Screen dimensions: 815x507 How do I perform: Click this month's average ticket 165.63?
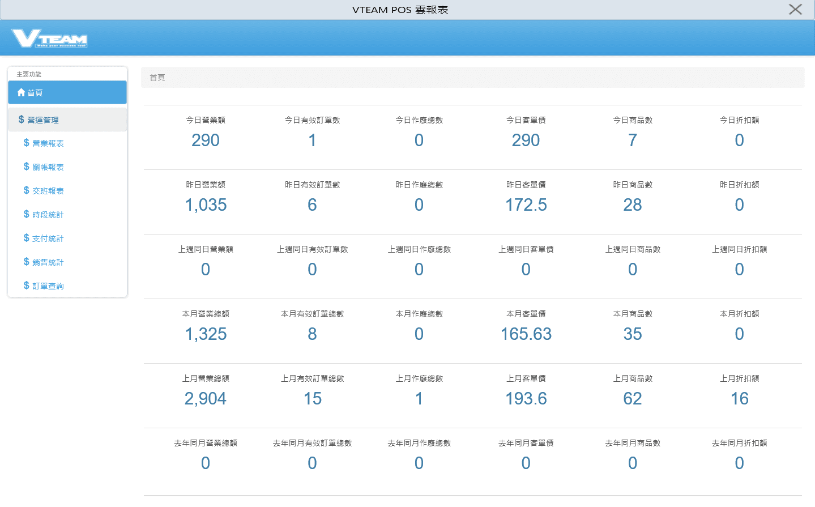tap(526, 334)
